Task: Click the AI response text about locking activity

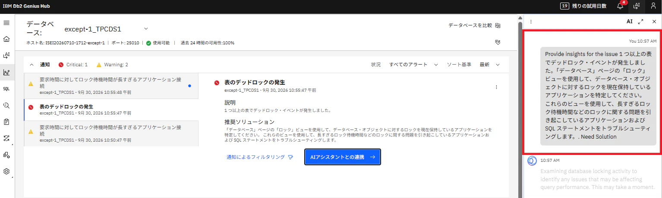Action: point(597,179)
